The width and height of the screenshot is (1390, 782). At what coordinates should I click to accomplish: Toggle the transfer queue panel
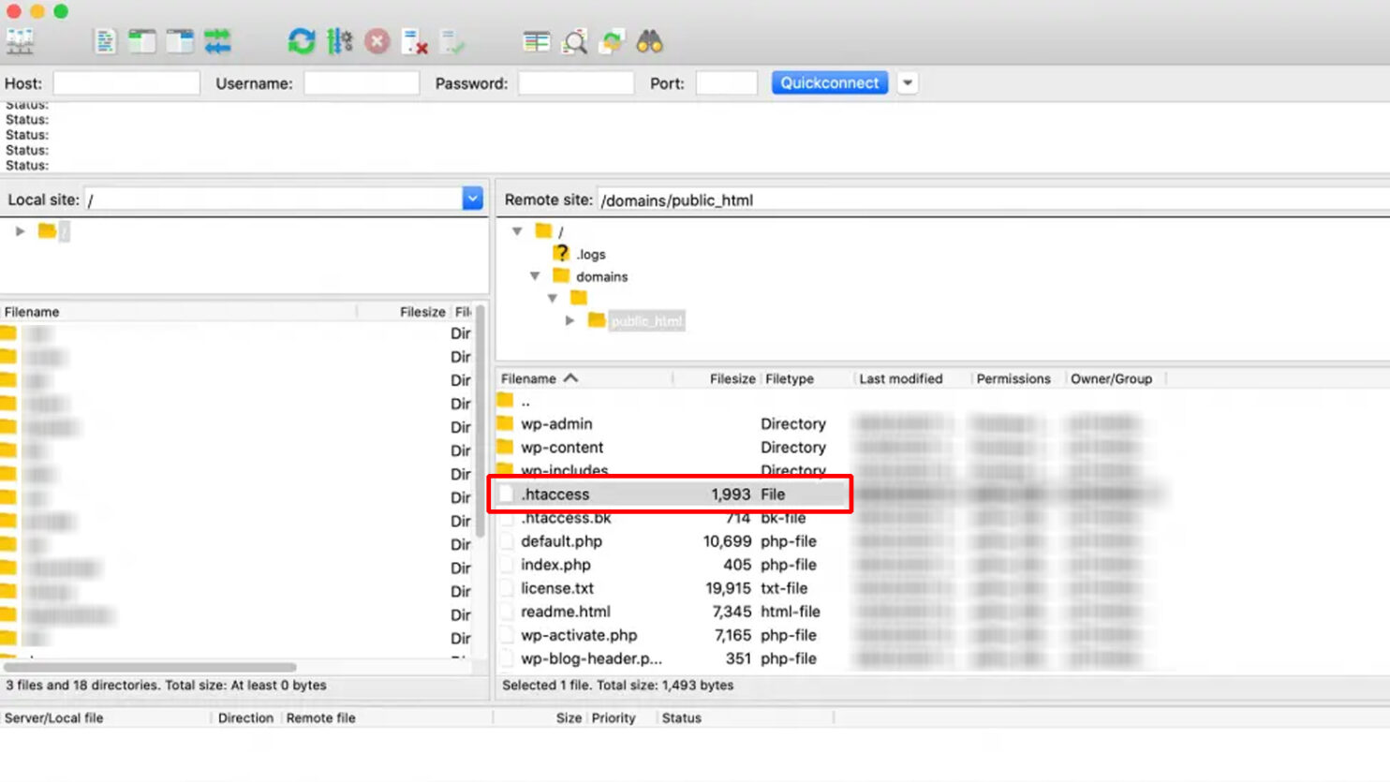218,41
